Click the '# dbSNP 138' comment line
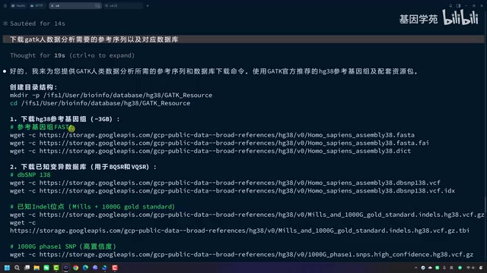Viewport: 487px width, 273px height. coord(30,174)
